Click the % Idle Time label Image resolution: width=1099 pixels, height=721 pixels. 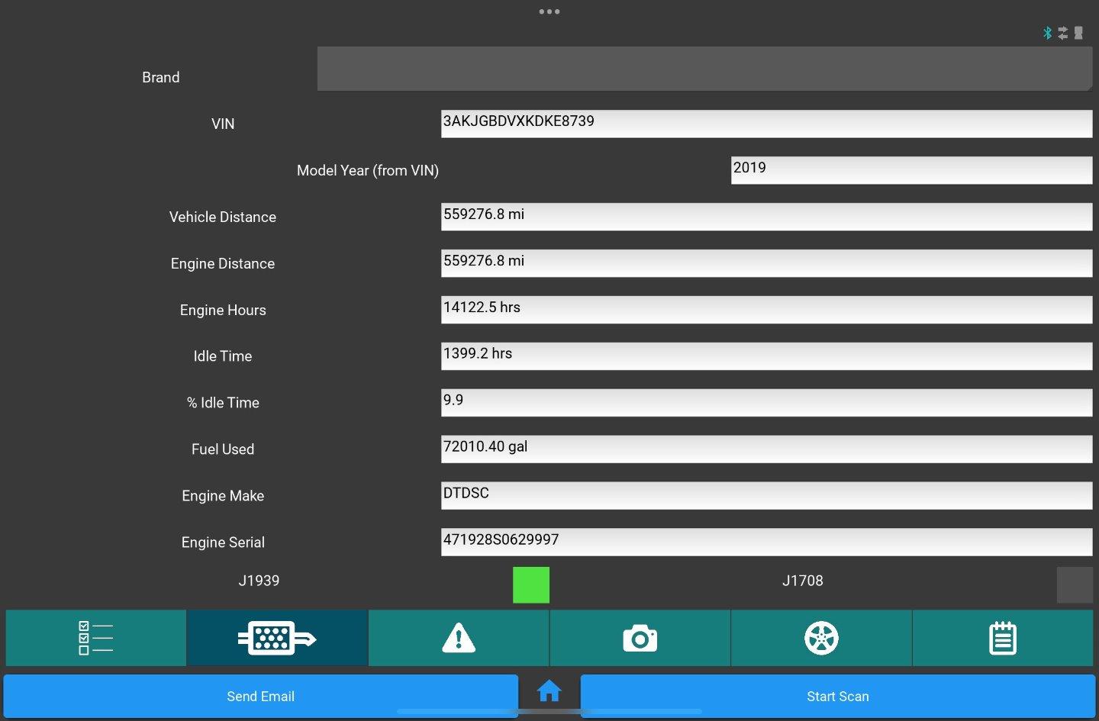pos(223,403)
